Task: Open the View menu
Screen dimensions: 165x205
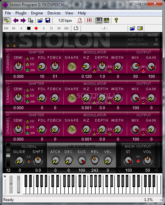Action: coord(69,13)
